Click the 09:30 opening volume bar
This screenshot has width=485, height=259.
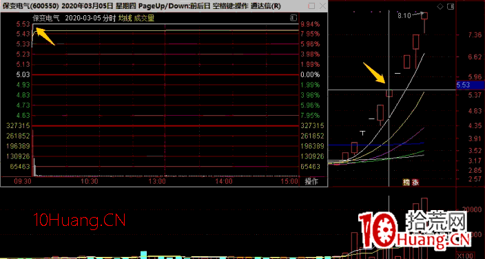point(32,153)
